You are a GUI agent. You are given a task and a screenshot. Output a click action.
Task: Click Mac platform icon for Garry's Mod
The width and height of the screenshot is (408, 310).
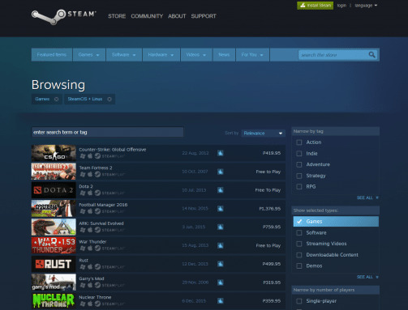click(90, 285)
